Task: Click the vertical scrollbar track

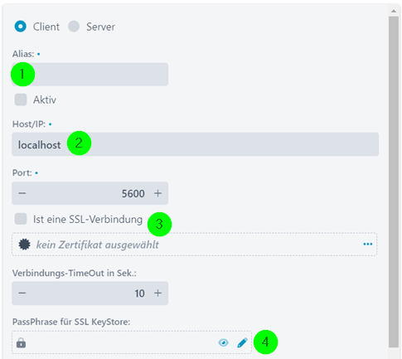Action: click(394, 182)
